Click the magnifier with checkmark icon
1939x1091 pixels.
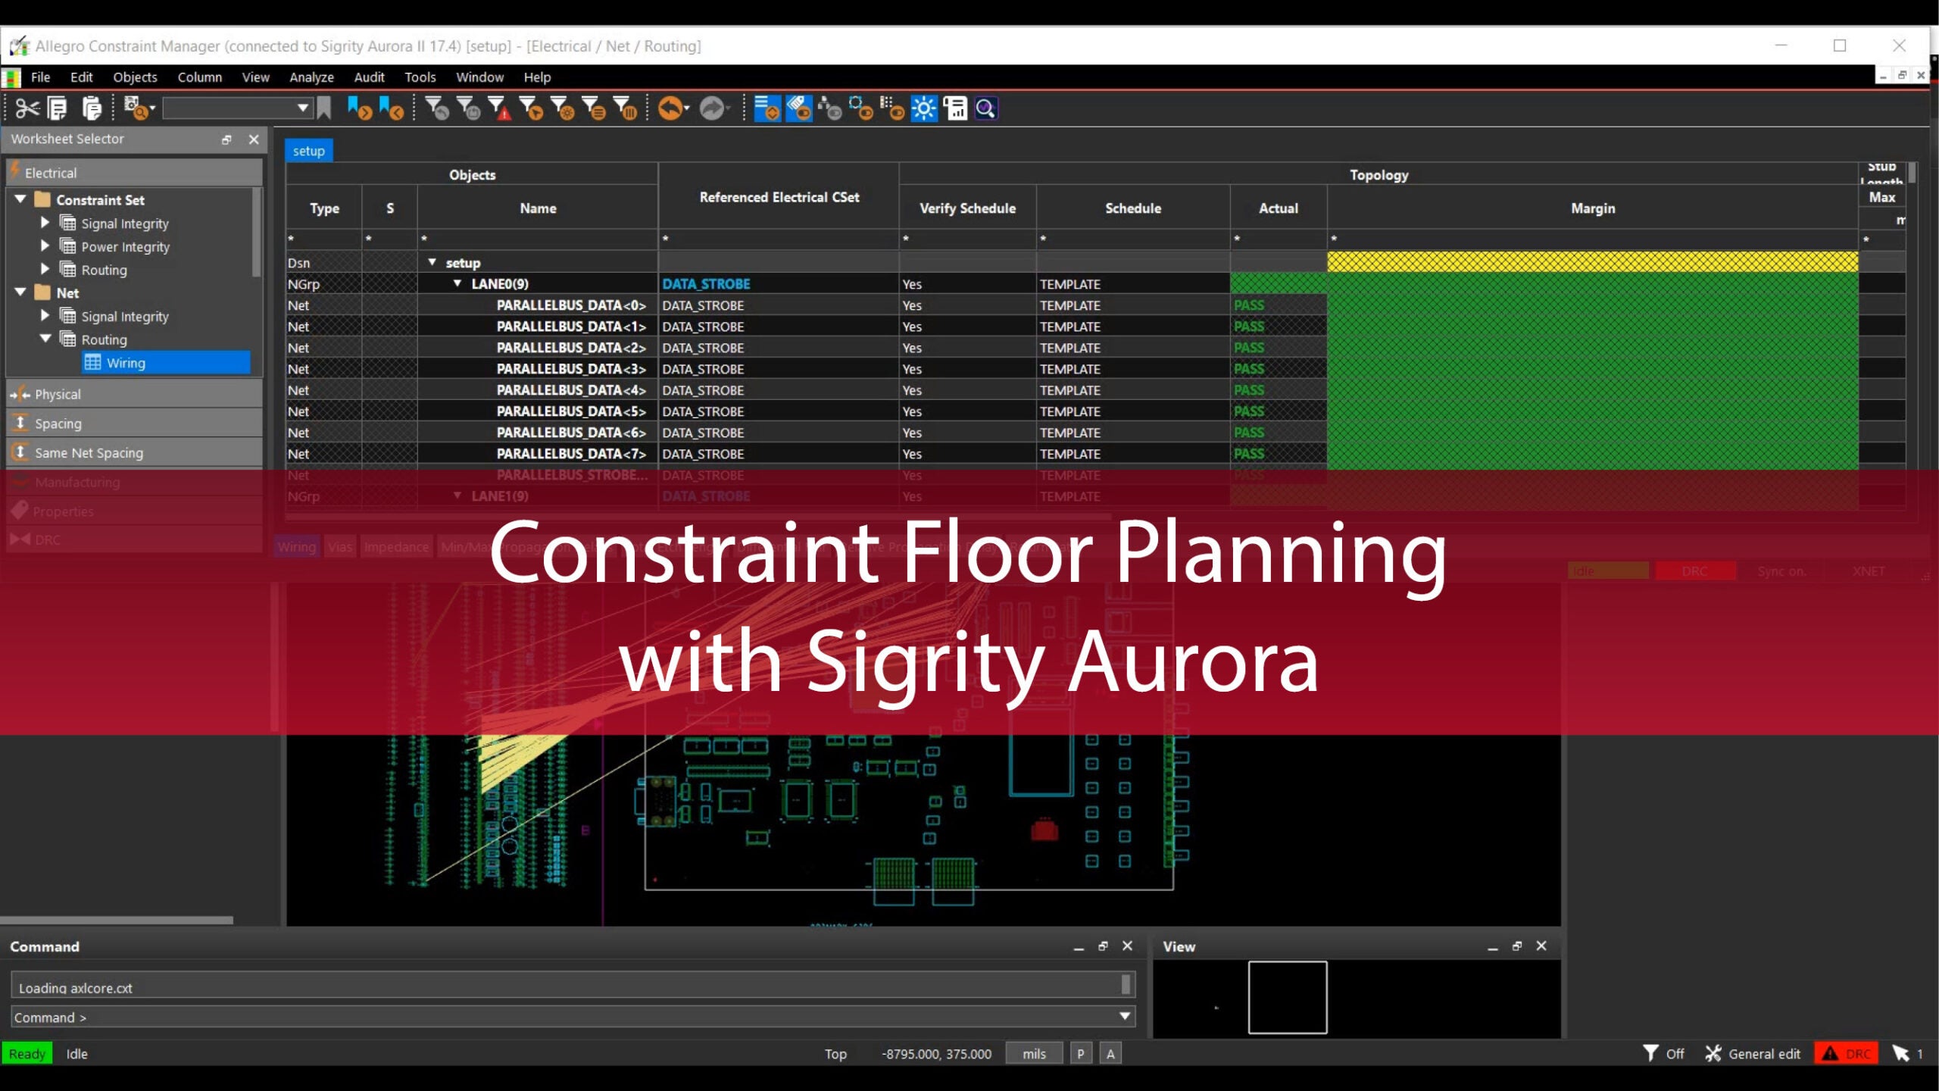[x=986, y=109]
